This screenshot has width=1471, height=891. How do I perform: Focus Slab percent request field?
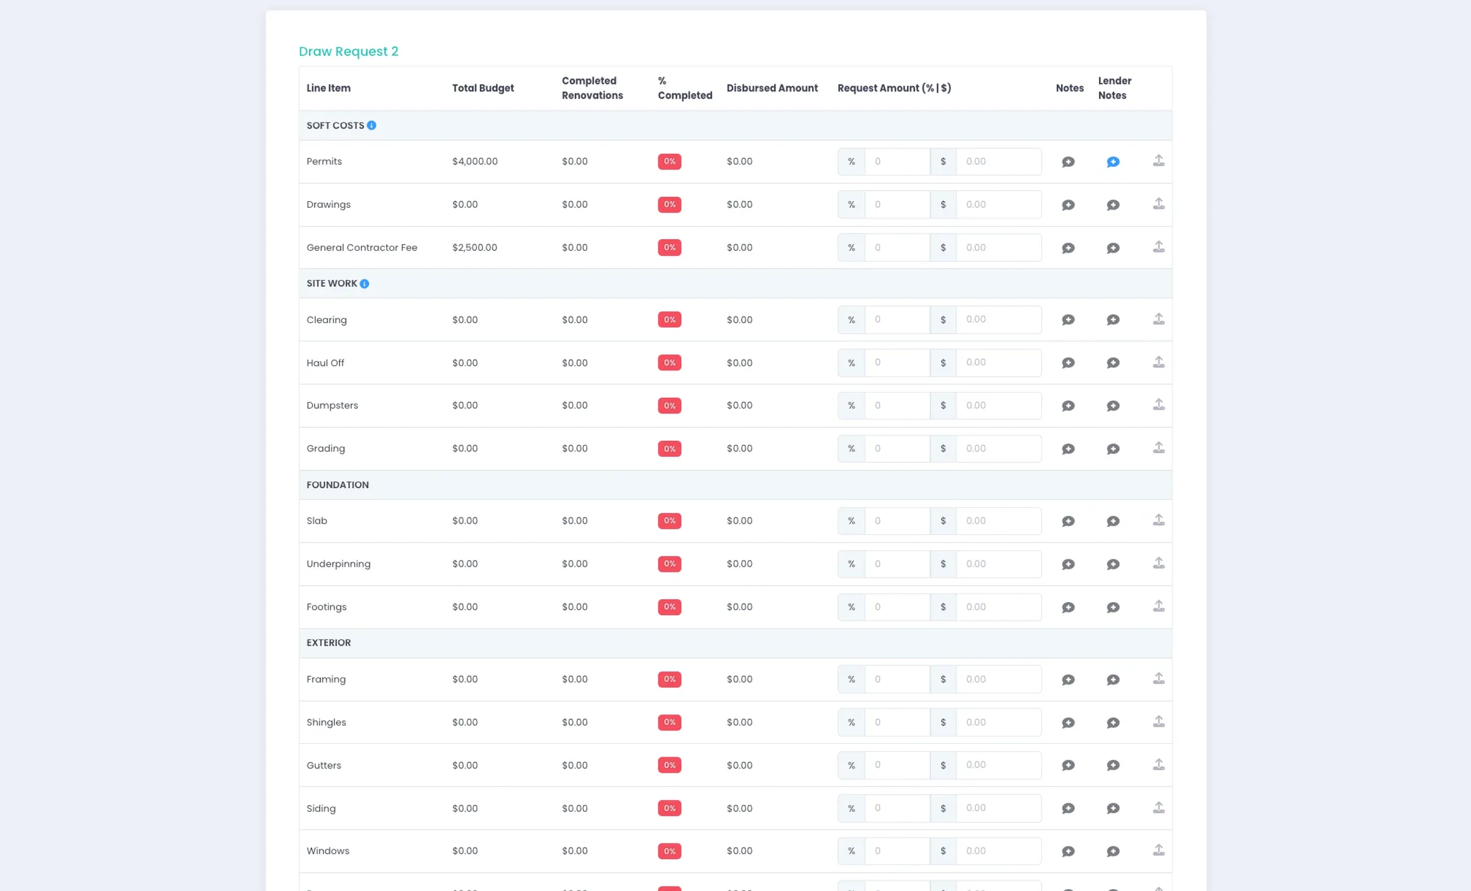[897, 521]
